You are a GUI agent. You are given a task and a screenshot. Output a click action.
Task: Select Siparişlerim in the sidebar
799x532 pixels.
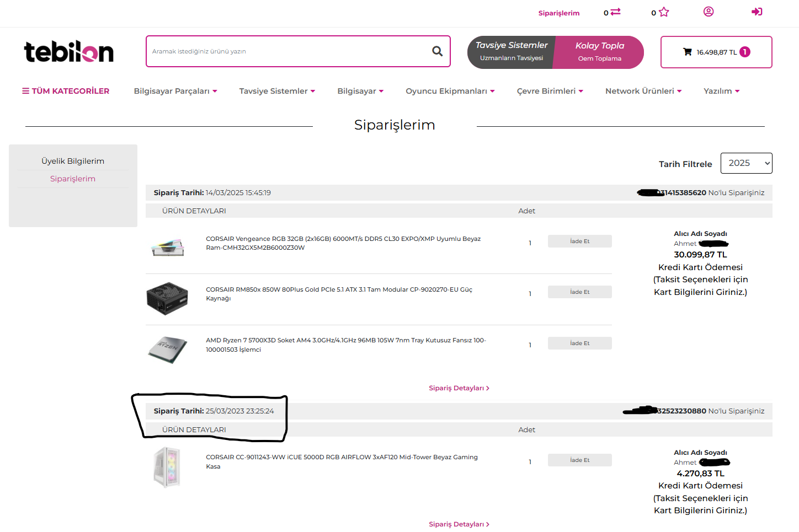[x=73, y=179]
